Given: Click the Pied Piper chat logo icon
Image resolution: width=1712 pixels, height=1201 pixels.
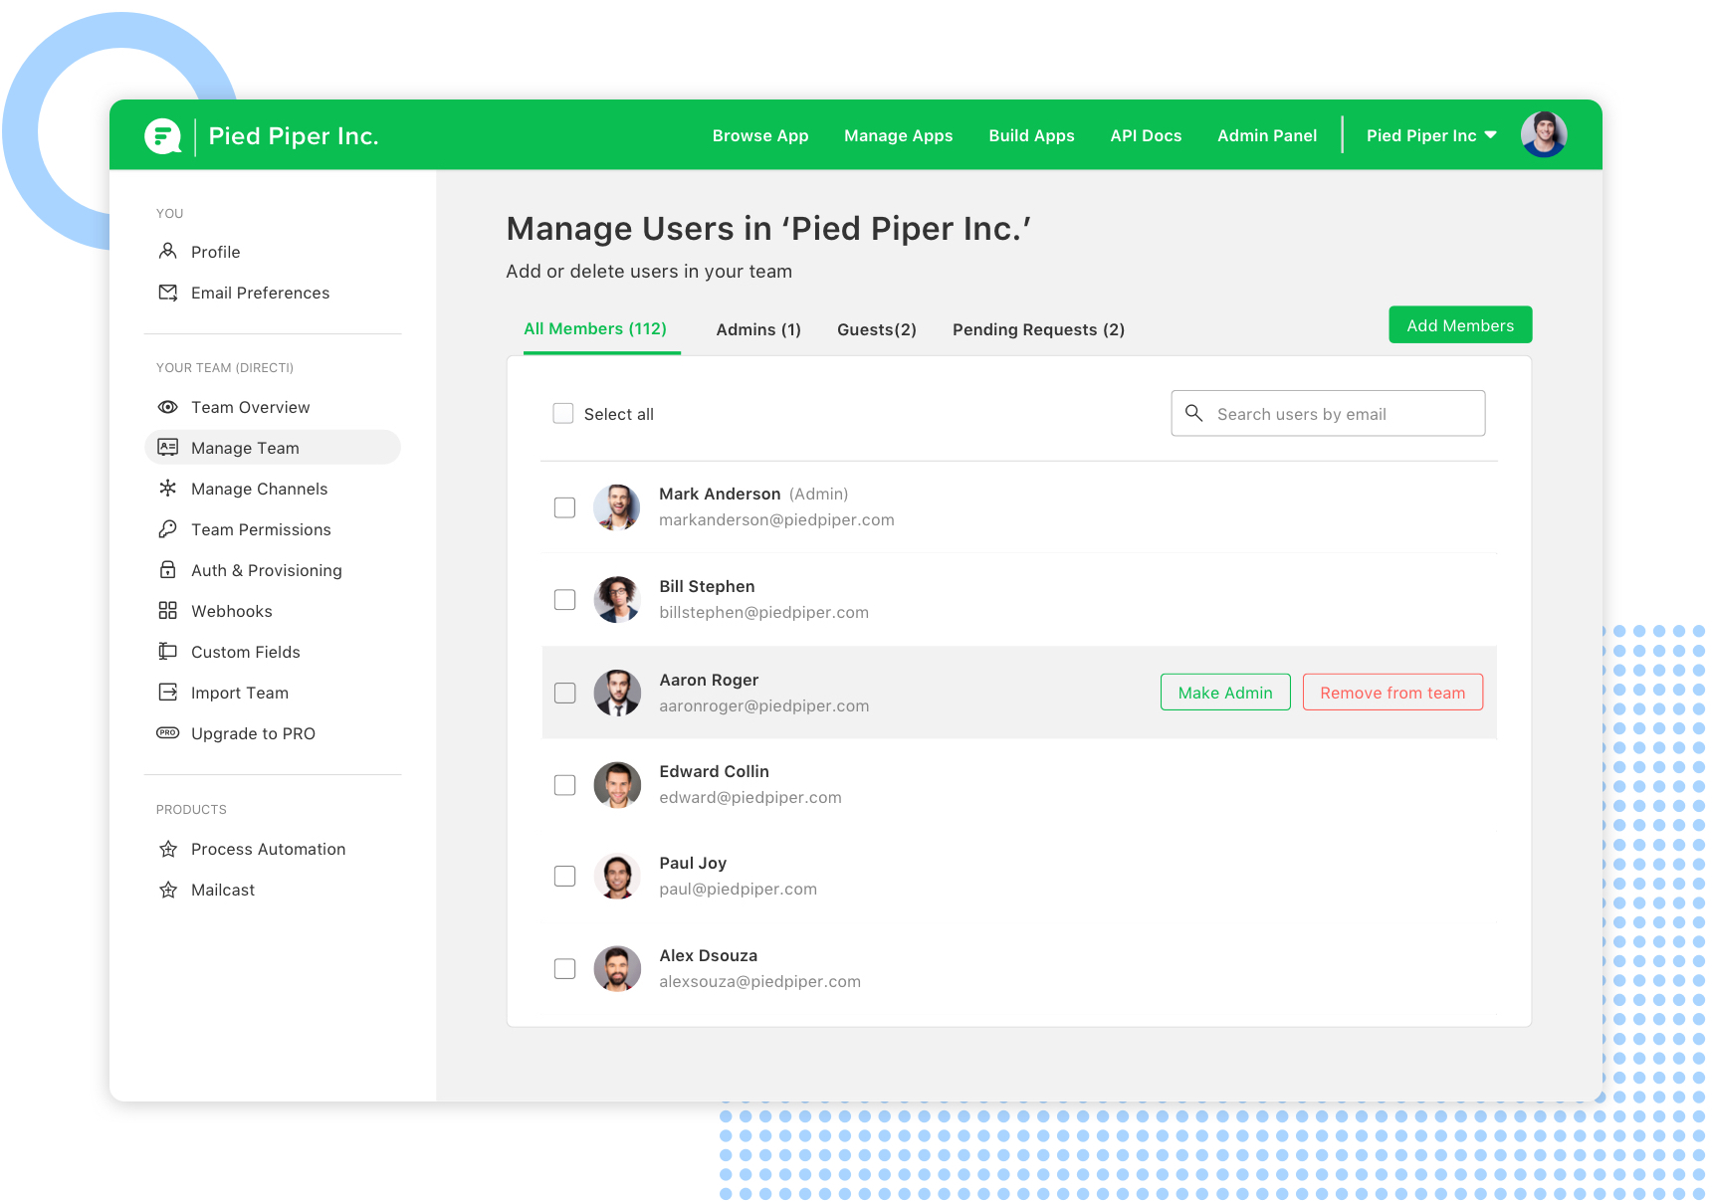Looking at the screenshot, I should click(x=163, y=136).
